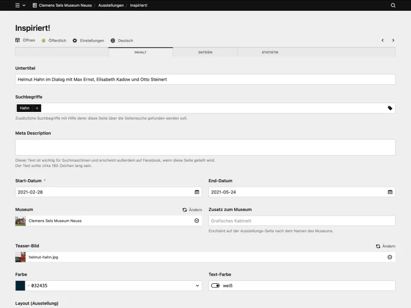Viewport: 411px width, 308px height.
Task: Open the calendar picker for End-Datum
Action: tap(389, 191)
